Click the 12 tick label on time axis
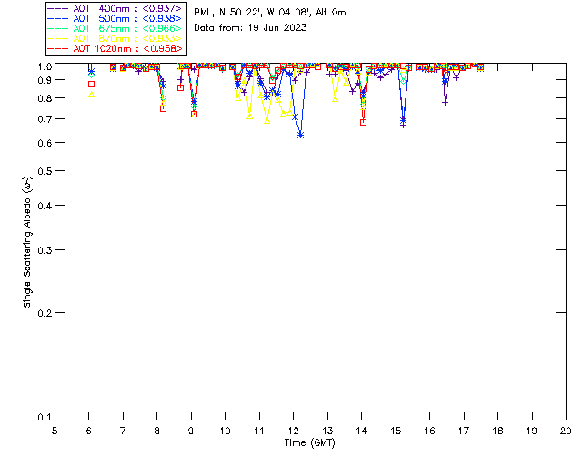The width and height of the screenshot is (582, 466). tap(293, 431)
